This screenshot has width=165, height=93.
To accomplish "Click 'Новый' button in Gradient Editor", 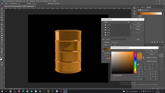I will pyautogui.click(x=138, y=40).
